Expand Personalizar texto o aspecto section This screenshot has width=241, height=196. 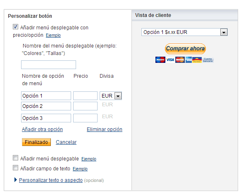pos(50,180)
